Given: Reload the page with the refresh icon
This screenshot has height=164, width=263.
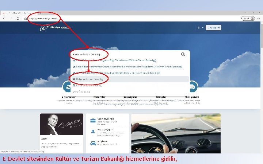Looking at the screenshot, I should [18, 19].
